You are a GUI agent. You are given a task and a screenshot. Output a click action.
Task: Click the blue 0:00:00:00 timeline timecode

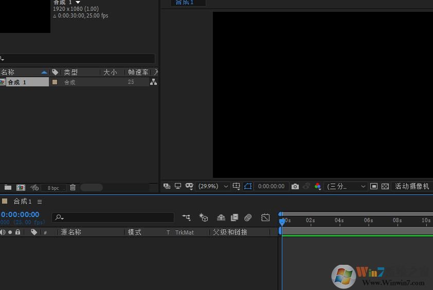pyautogui.click(x=20, y=214)
